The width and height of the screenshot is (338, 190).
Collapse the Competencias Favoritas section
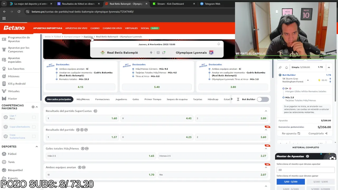click(37, 107)
